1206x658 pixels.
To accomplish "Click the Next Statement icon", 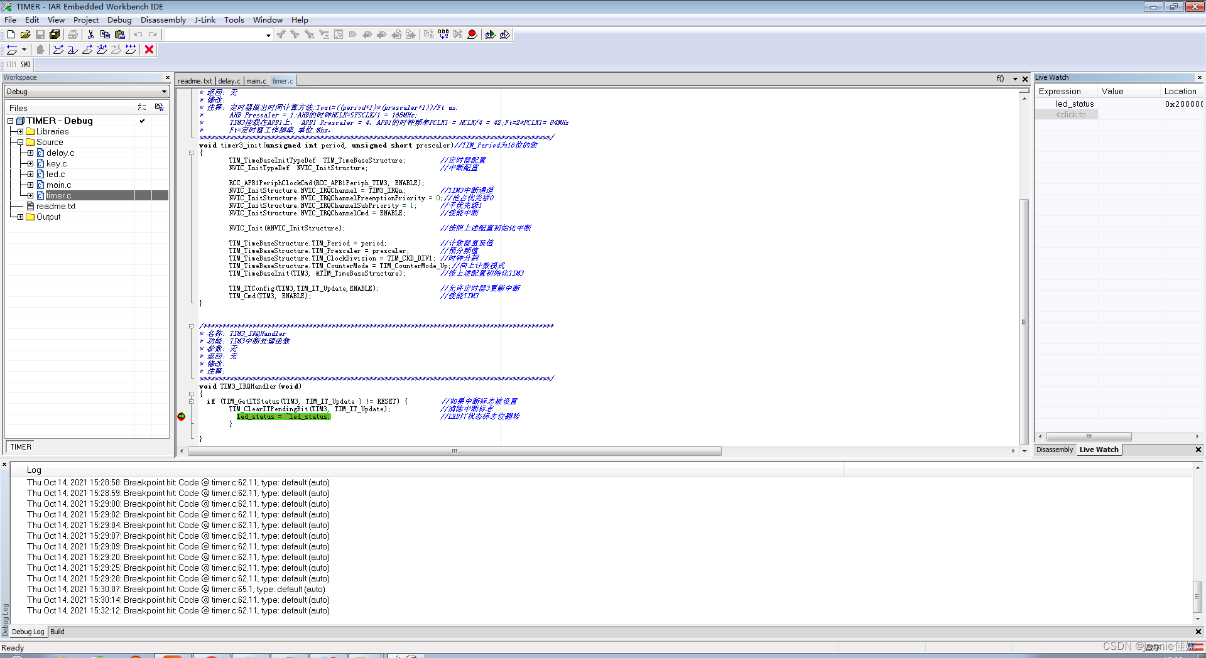I will pyautogui.click(x=102, y=50).
